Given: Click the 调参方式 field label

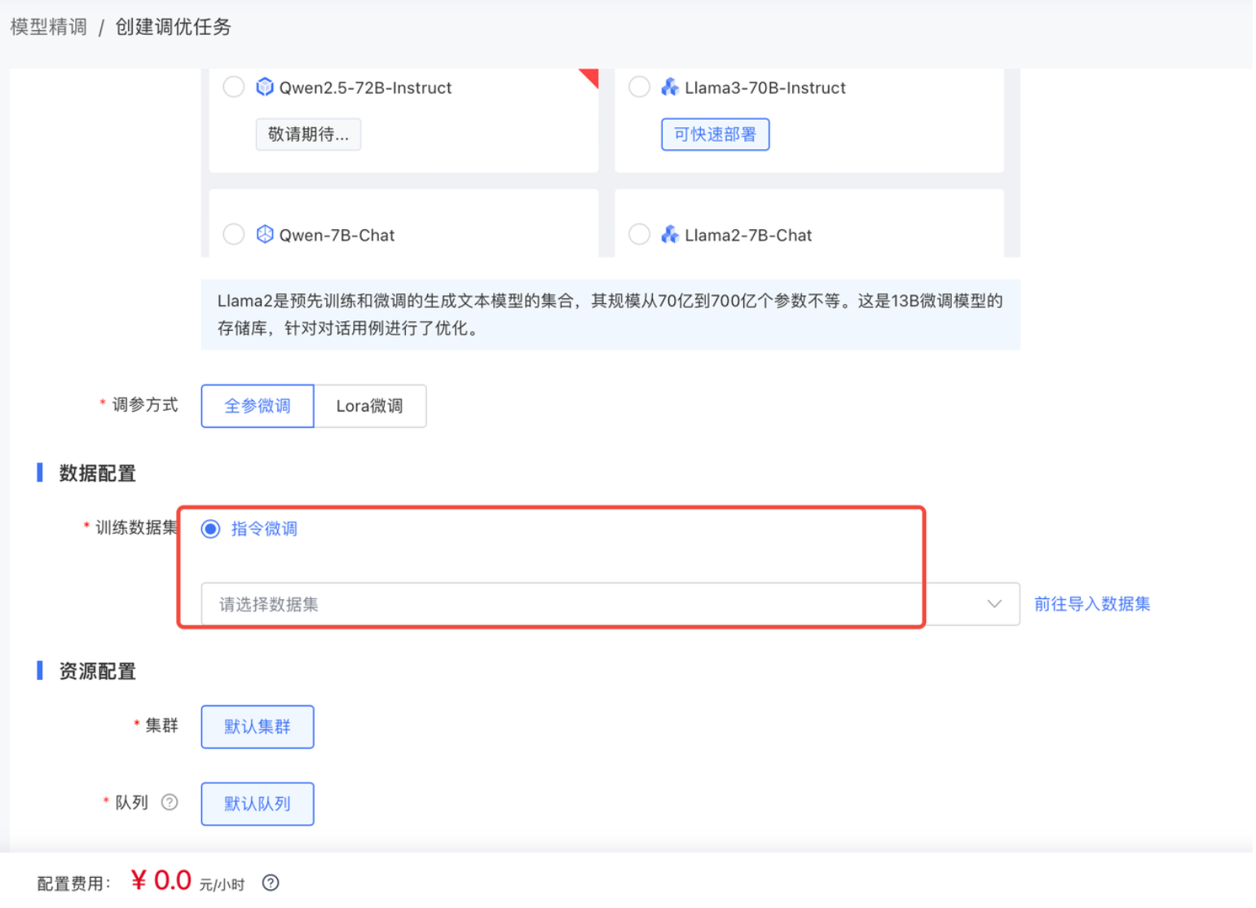Looking at the screenshot, I should [x=144, y=405].
